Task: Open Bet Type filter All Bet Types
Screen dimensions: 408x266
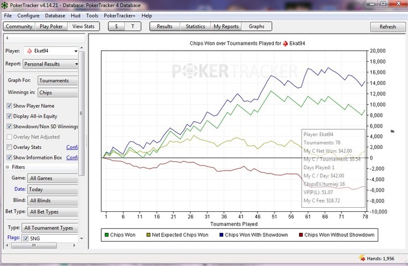Action: 52,212
